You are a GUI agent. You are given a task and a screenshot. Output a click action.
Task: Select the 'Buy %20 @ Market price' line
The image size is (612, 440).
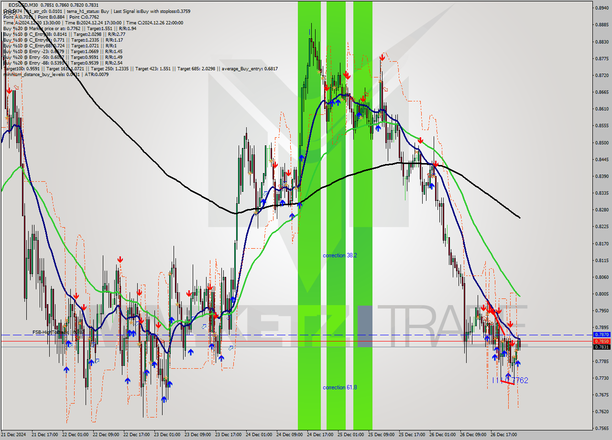(69, 28)
